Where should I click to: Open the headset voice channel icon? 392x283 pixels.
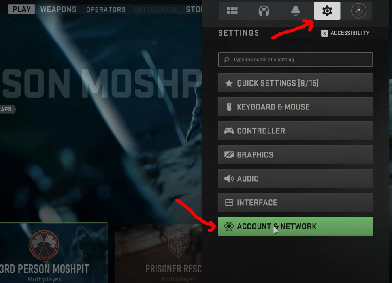[264, 11]
